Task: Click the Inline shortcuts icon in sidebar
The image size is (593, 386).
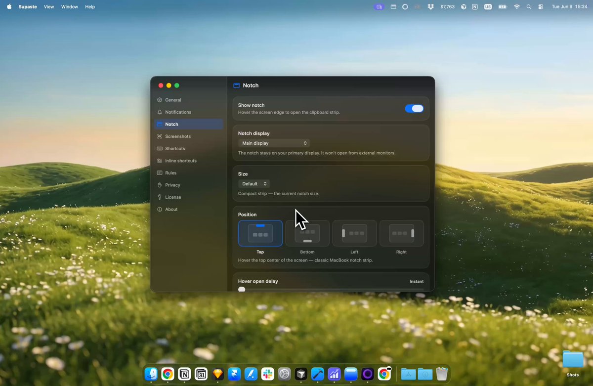Action: pyautogui.click(x=160, y=161)
